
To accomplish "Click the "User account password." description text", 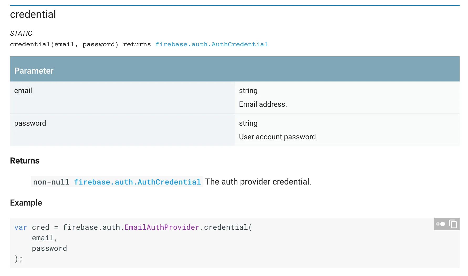I will (x=278, y=137).
